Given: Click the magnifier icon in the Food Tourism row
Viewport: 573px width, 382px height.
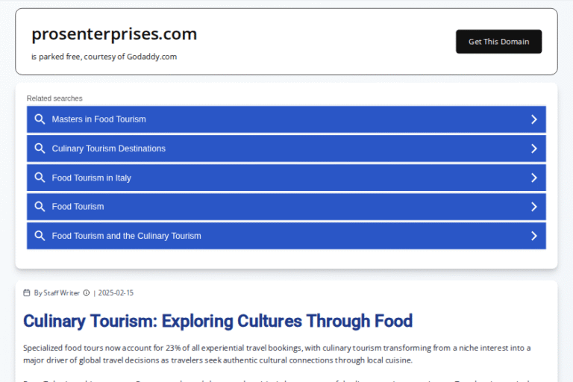Looking at the screenshot, I should pyautogui.click(x=40, y=207).
